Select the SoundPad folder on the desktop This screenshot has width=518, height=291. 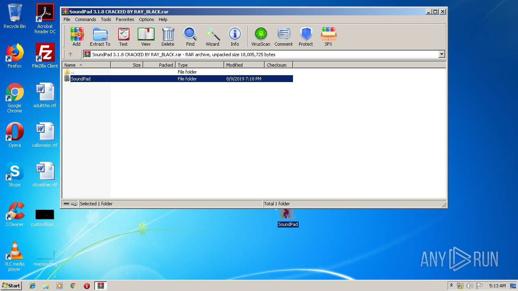(288, 218)
